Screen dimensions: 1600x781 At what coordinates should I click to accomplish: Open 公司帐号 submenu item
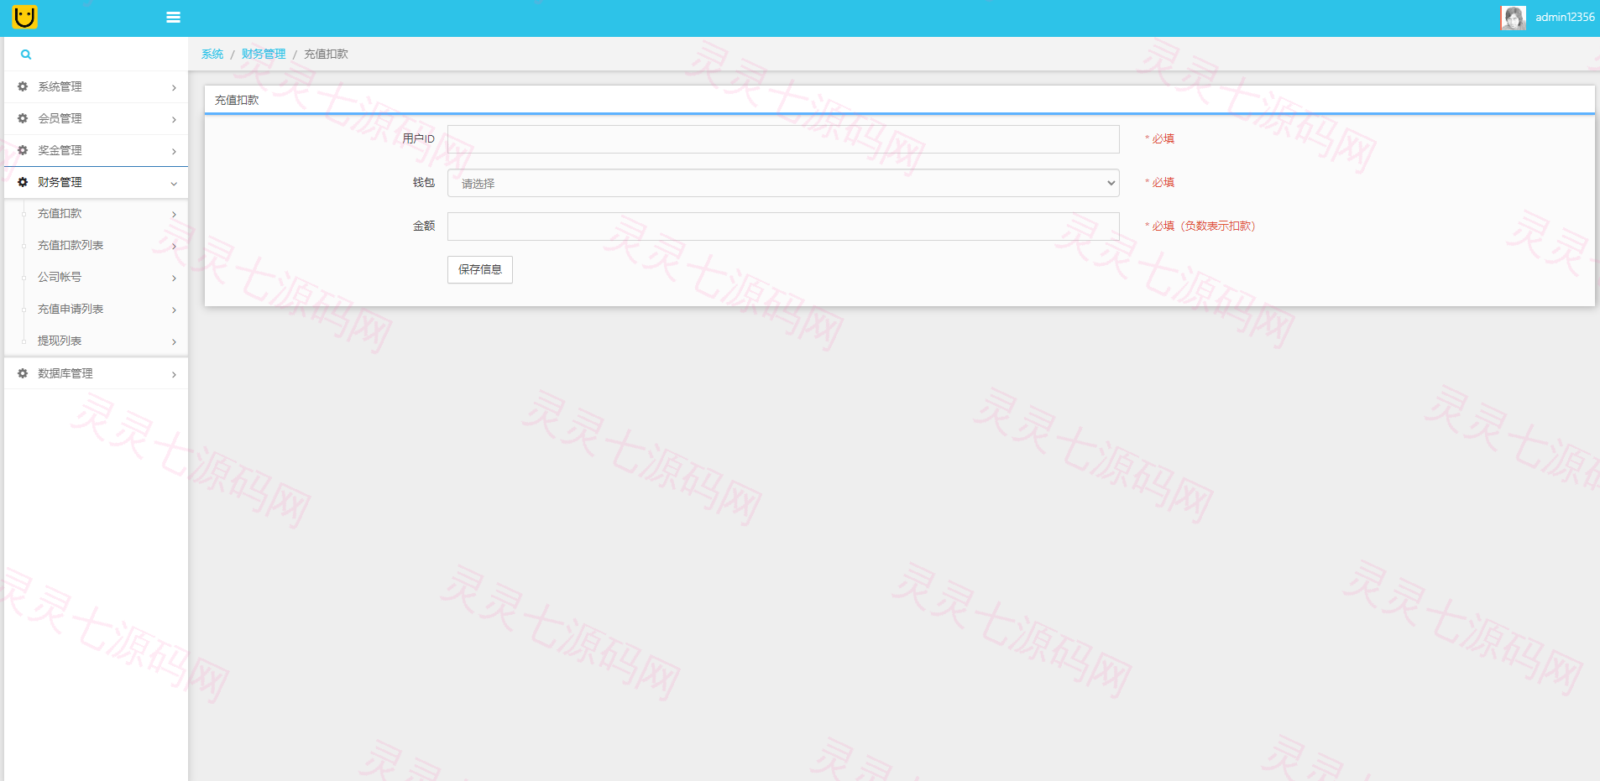coord(97,278)
